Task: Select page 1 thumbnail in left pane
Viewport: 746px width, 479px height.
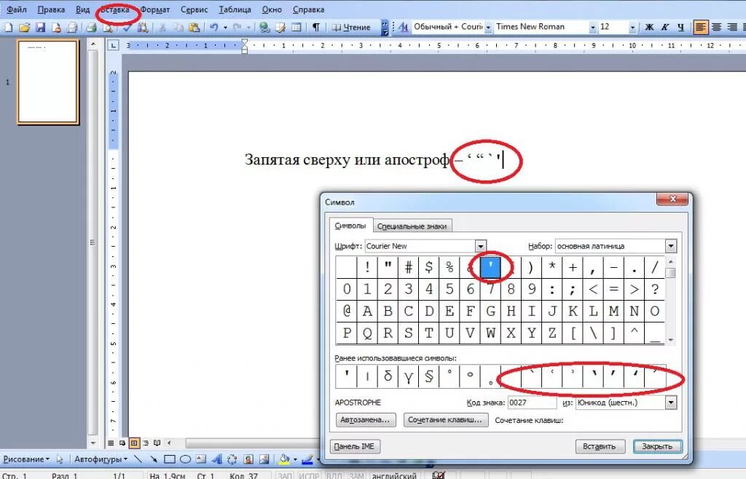Action: 48,82
